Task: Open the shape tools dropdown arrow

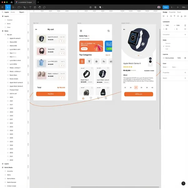Action: 21,7
